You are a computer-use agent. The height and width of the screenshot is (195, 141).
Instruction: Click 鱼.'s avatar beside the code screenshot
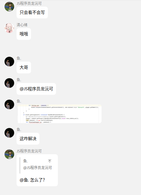(9, 104)
